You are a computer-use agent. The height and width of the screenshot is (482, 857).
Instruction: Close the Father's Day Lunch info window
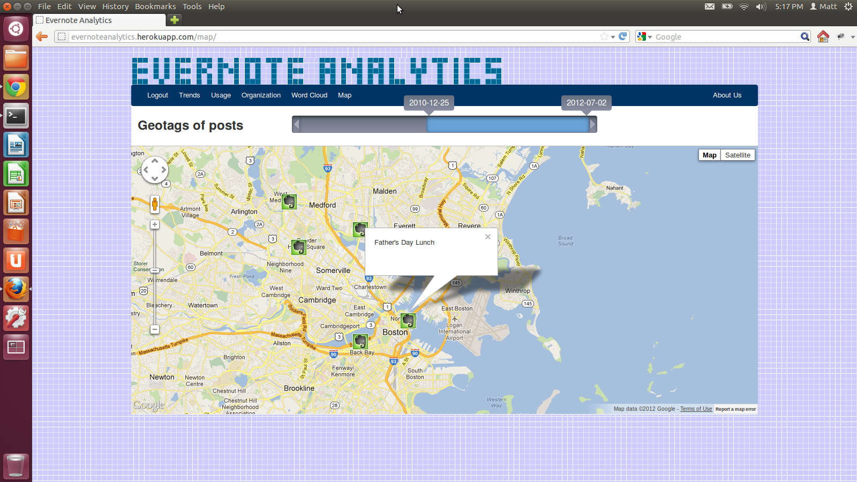click(x=488, y=237)
